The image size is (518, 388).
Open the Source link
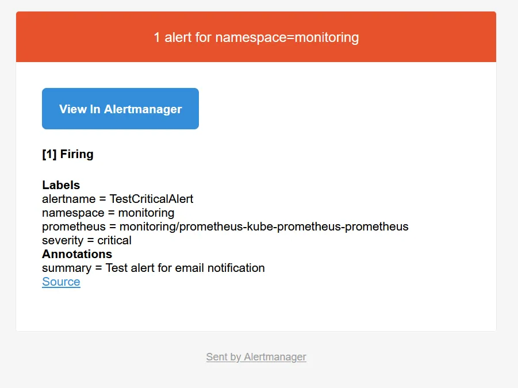click(60, 282)
